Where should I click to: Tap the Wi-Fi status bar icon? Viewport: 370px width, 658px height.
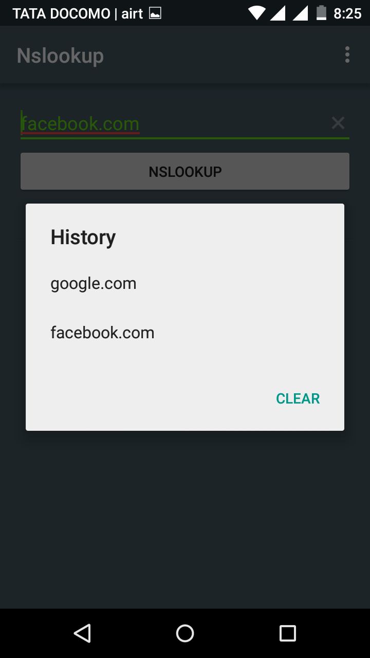pyautogui.click(x=256, y=13)
